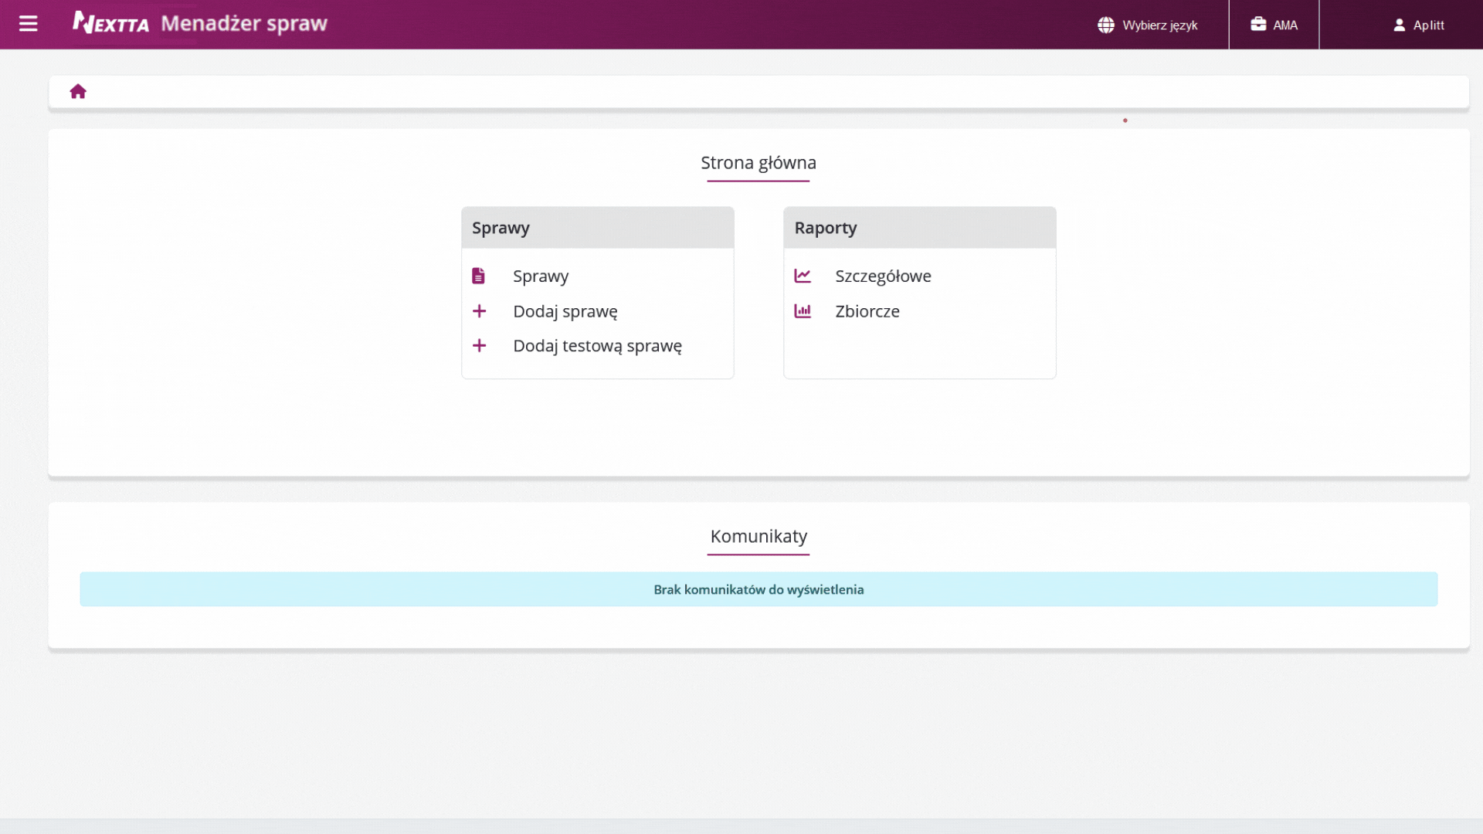Open the Sprawy list link
Image resolution: width=1483 pixels, height=834 pixels.
point(541,276)
